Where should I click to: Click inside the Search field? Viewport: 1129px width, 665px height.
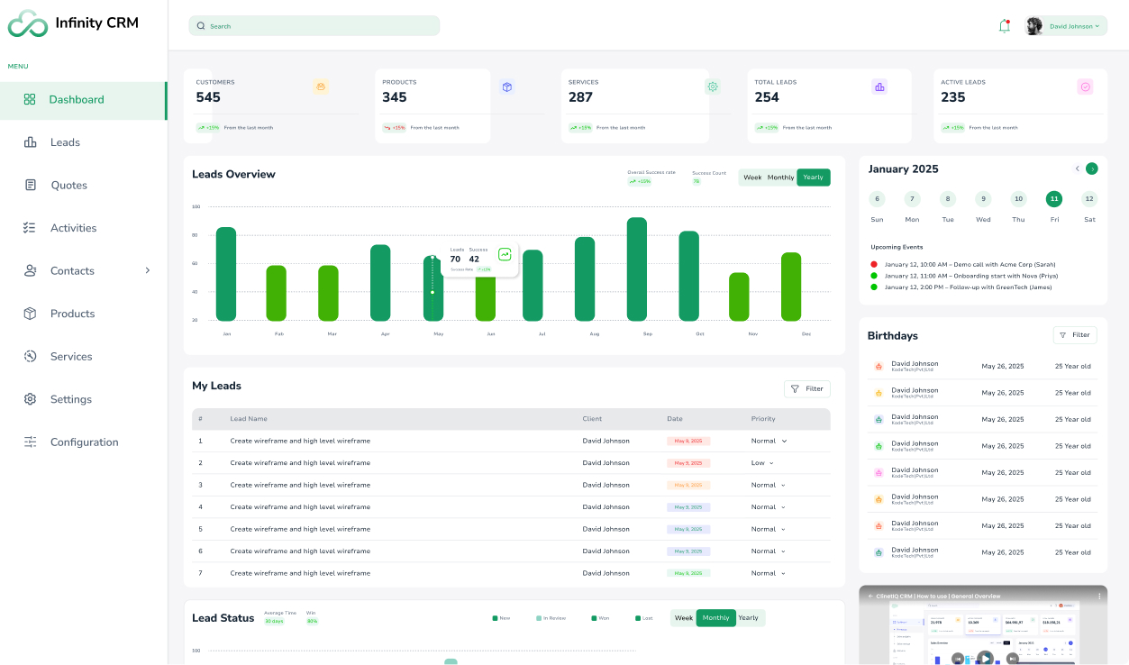[x=314, y=26]
